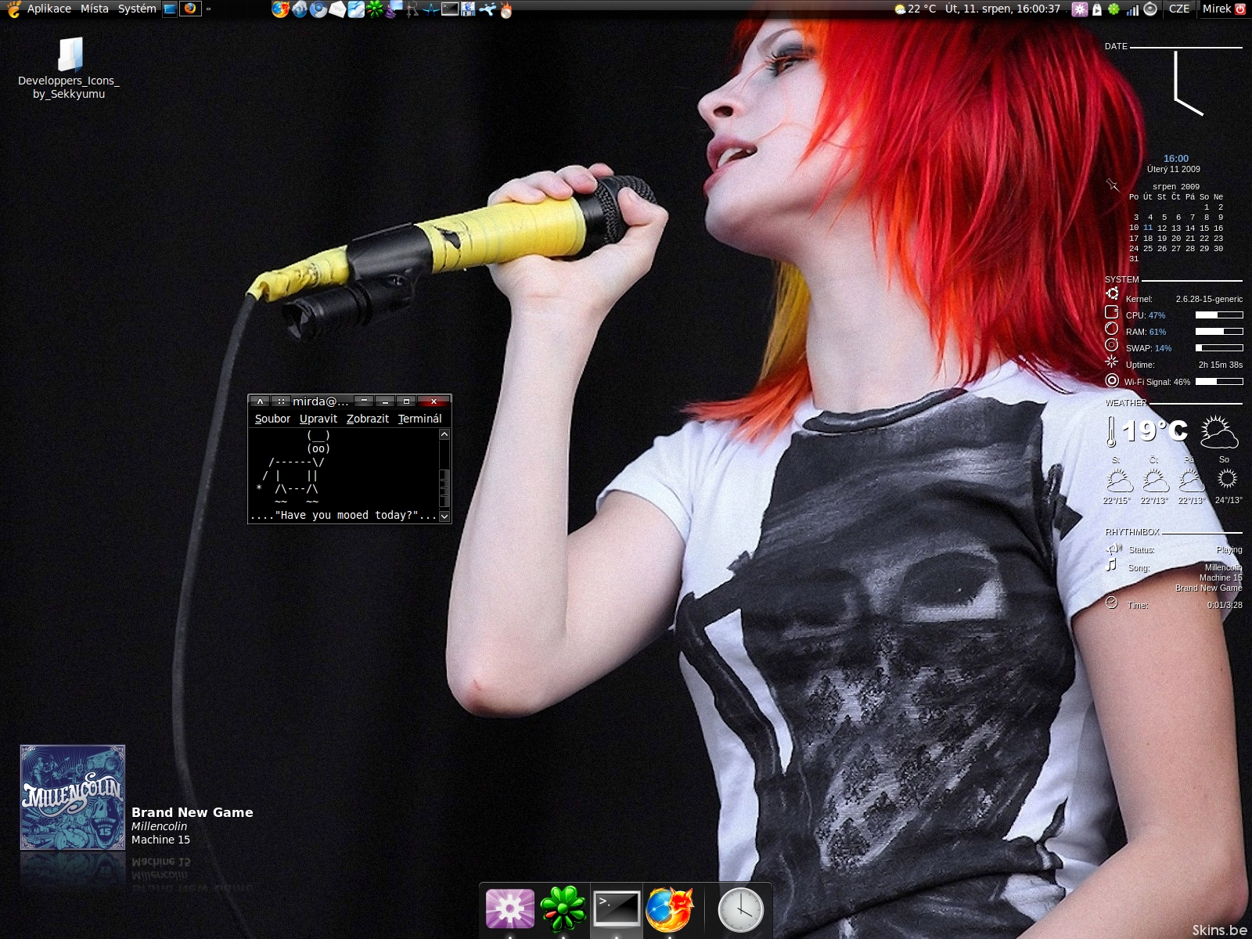Open the white envelope mail launcher
Screen dimensions: 1252x939
(x=337, y=9)
